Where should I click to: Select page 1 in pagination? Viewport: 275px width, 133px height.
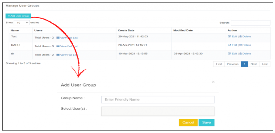(x=244, y=64)
